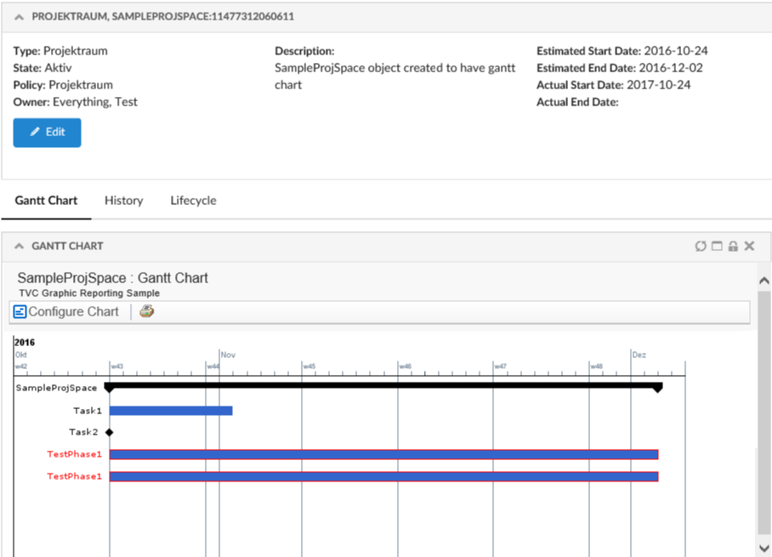
Task: Select the Task1 blue bar
Action: pyautogui.click(x=171, y=411)
